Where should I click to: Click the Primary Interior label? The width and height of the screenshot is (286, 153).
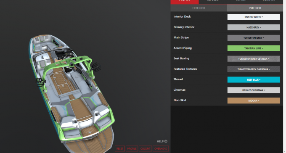pyautogui.click(x=184, y=27)
